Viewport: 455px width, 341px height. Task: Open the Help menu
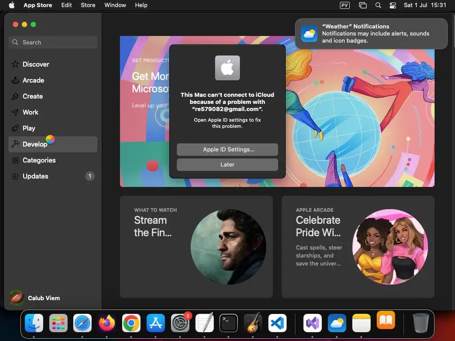pos(141,5)
